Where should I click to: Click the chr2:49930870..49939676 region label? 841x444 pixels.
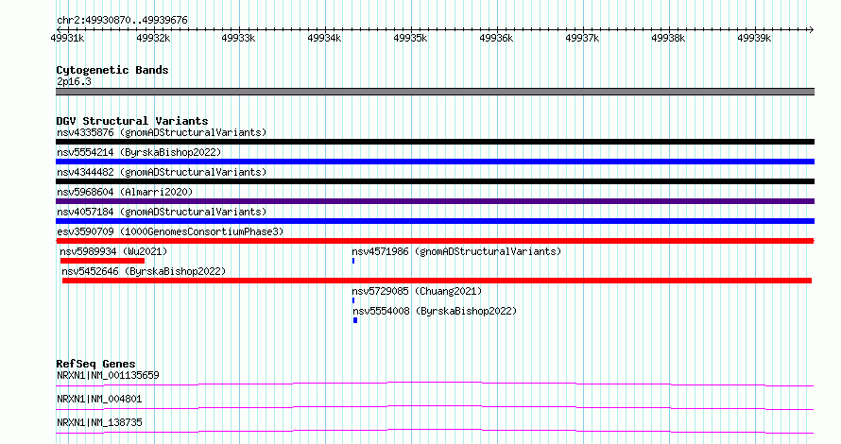click(x=122, y=21)
